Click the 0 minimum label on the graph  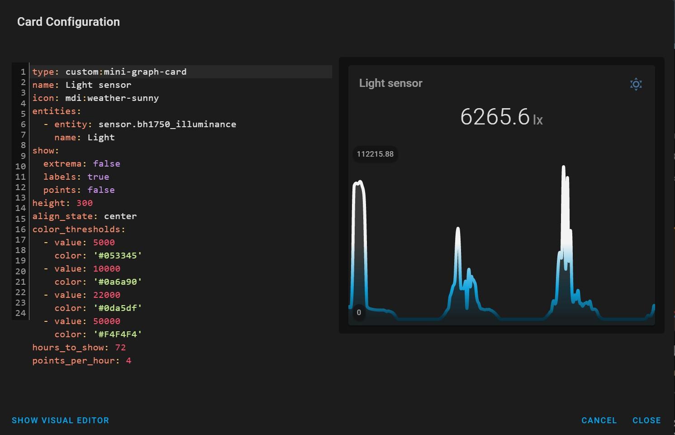point(358,312)
